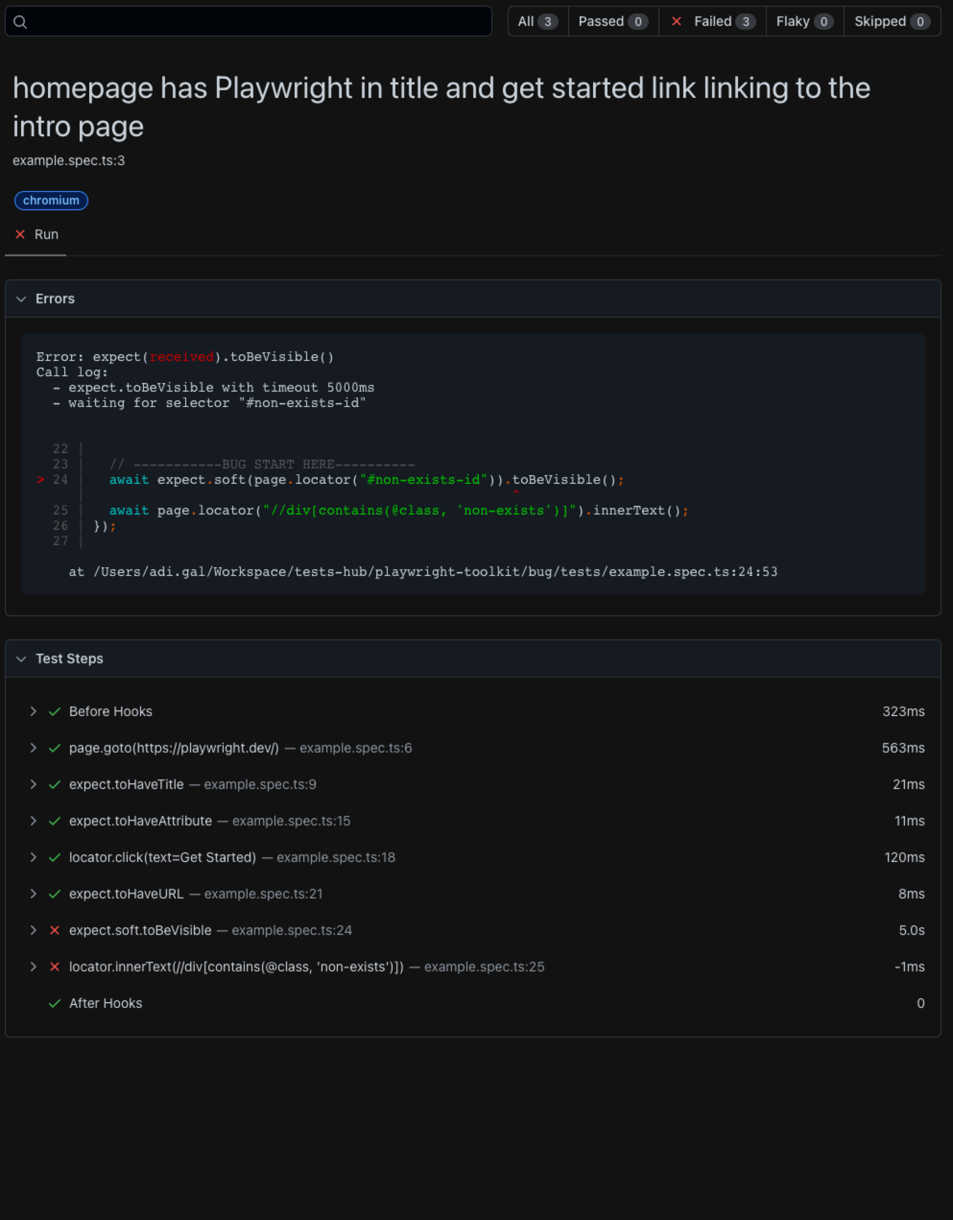Click the example.spec.ts:25 source reference

pos(484,967)
